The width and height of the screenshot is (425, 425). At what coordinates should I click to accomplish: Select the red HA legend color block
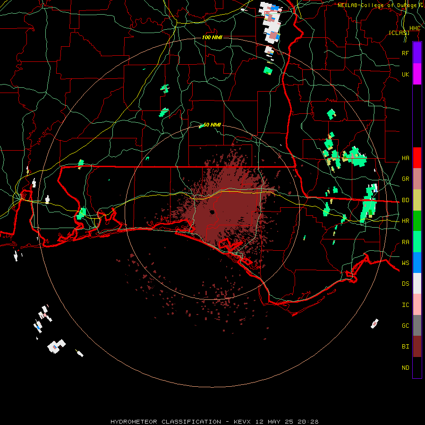pyautogui.click(x=417, y=158)
